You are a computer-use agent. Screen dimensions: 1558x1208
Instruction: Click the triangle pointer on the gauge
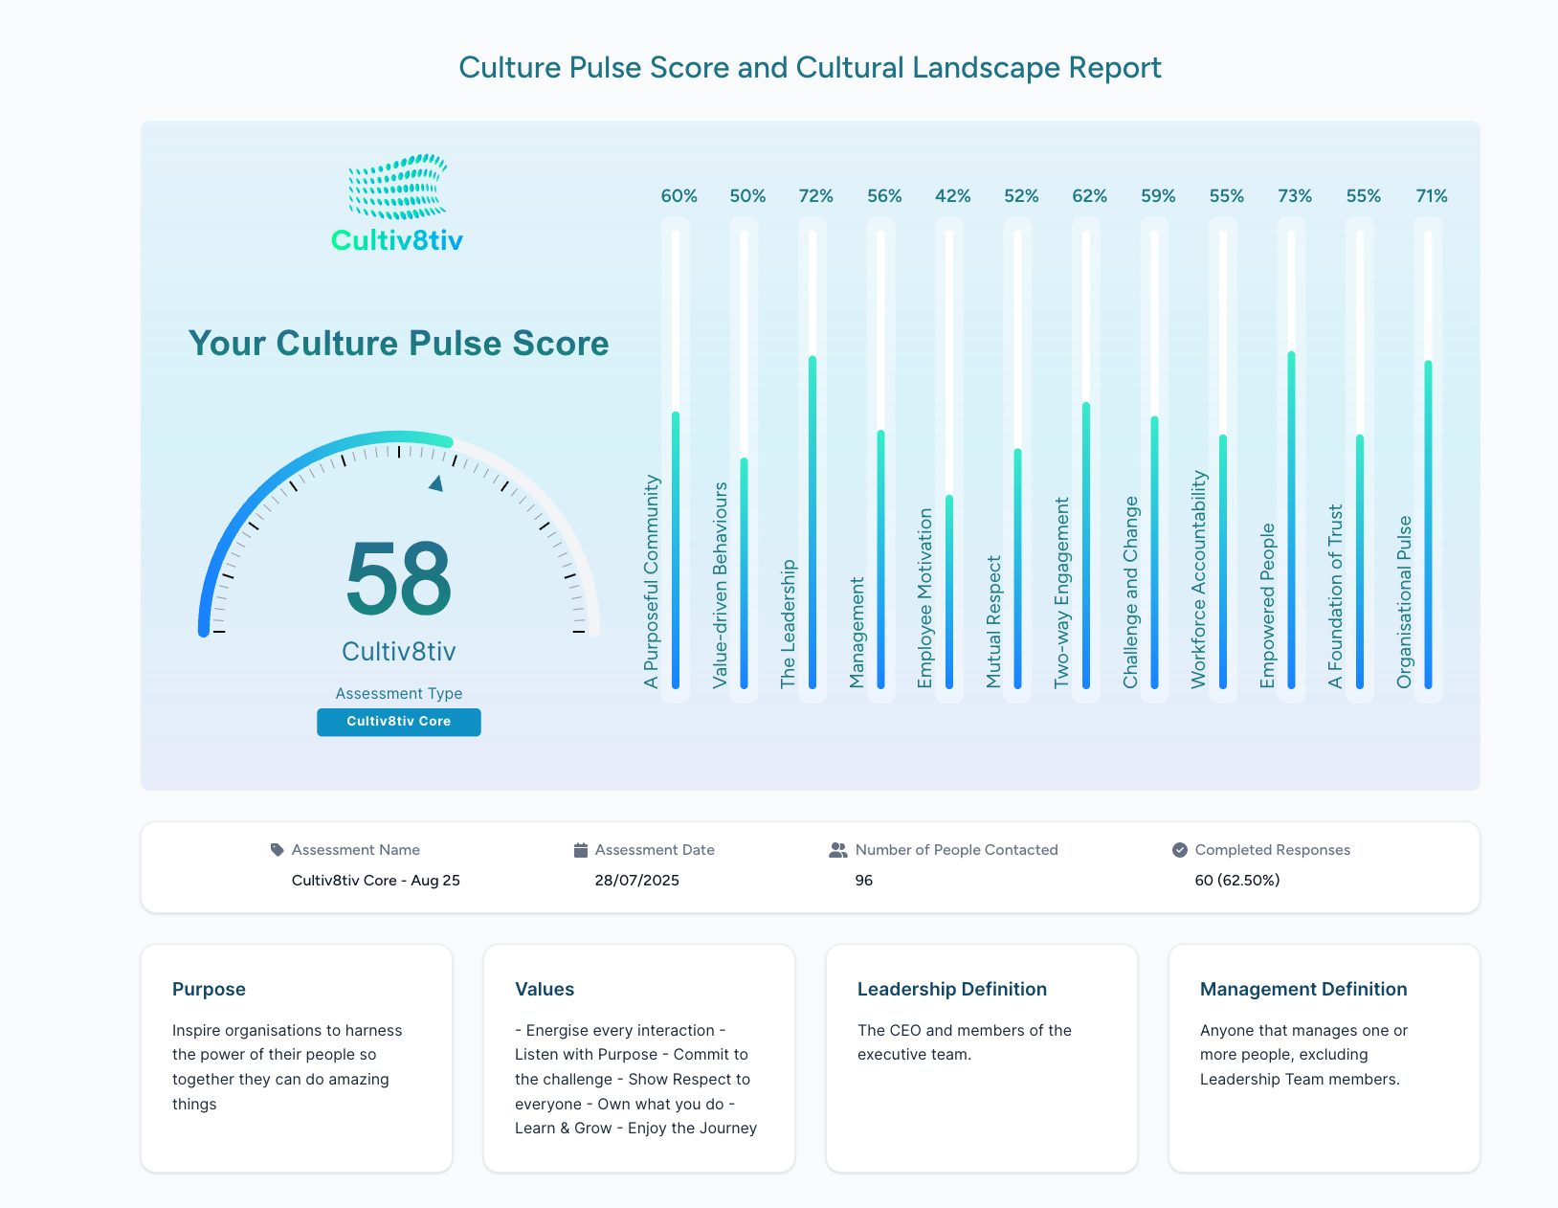436,484
